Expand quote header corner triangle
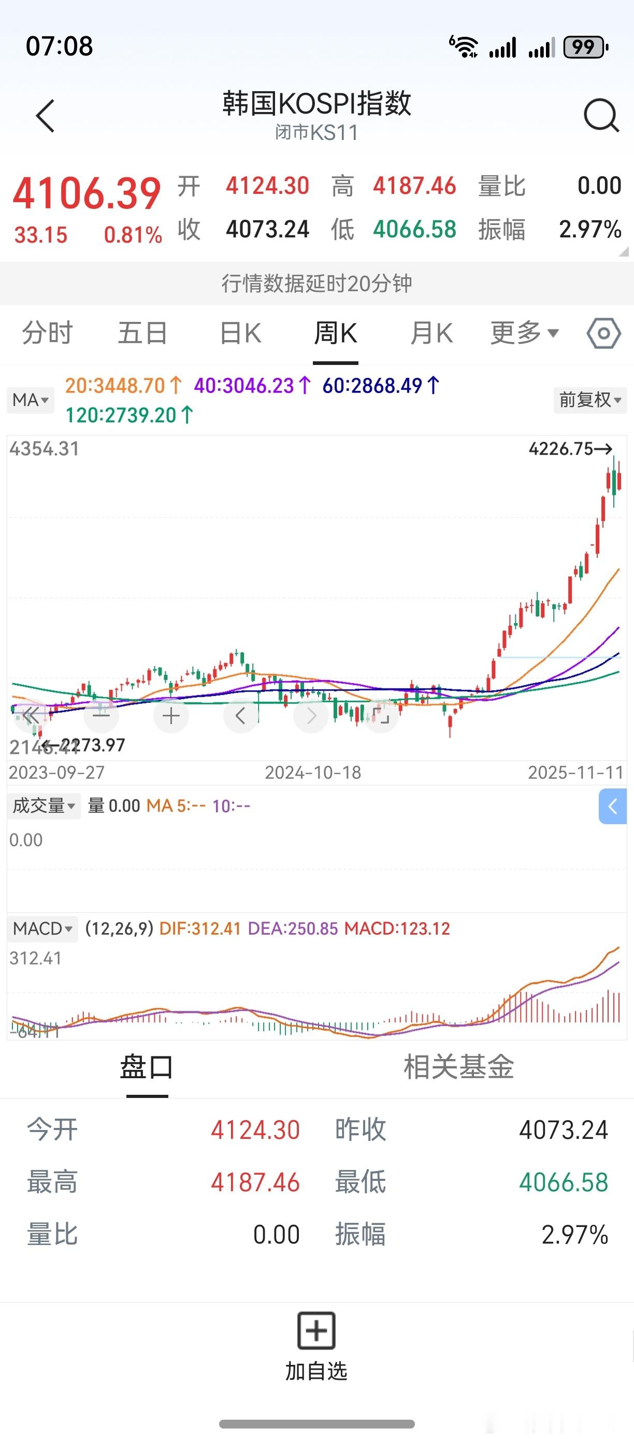 tap(624, 252)
